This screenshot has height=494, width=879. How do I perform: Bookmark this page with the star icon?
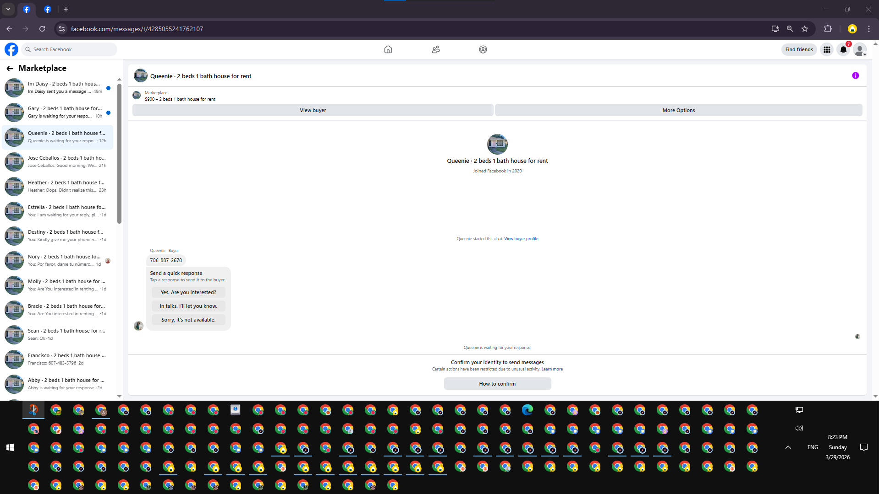pyautogui.click(x=805, y=29)
